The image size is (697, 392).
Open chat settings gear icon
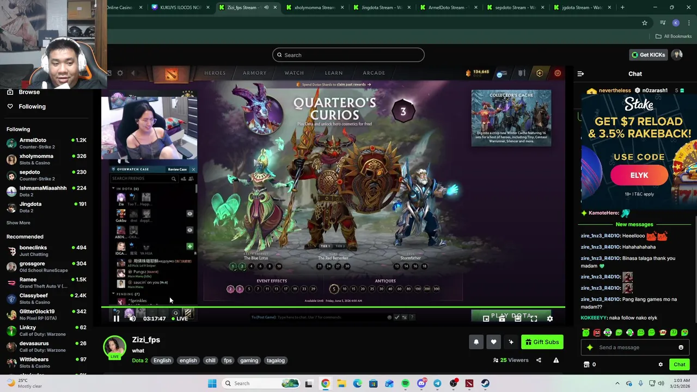[661, 365]
